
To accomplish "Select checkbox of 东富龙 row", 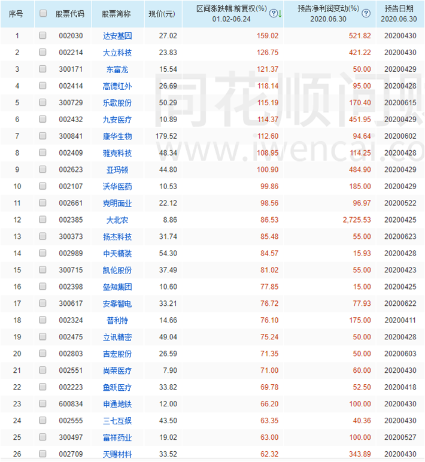I will tap(42, 69).
